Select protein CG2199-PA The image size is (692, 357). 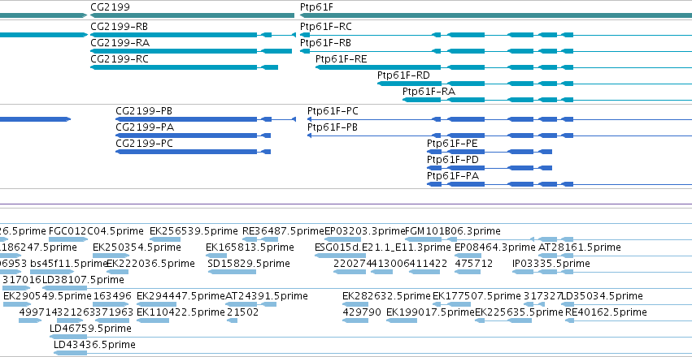tap(194, 135)
